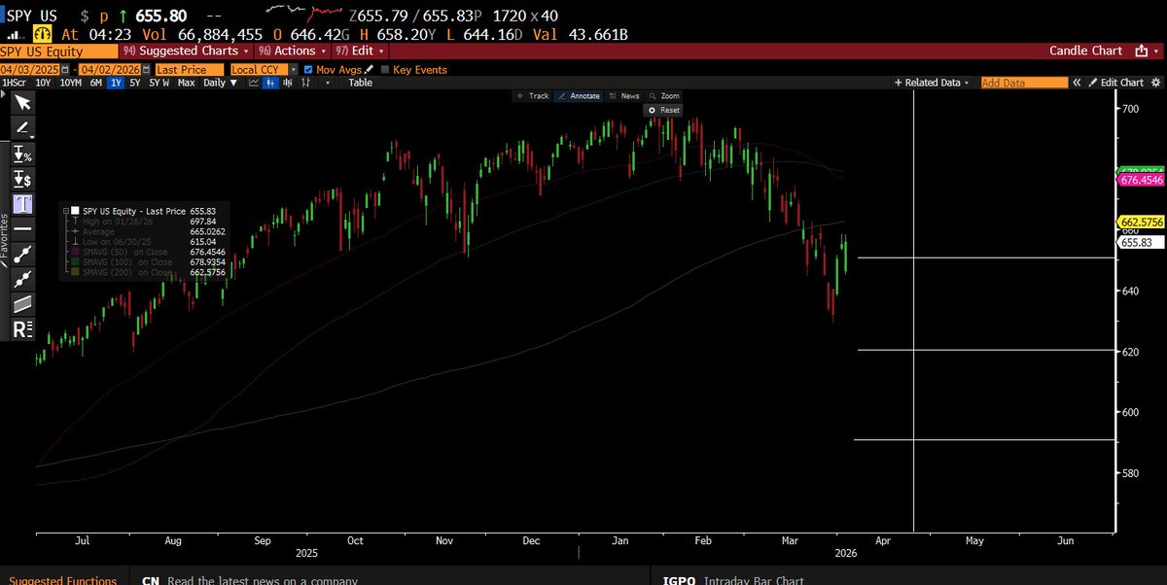
Task: Click the SMAVG (200) color swatch
Action: tap(75, 271)
